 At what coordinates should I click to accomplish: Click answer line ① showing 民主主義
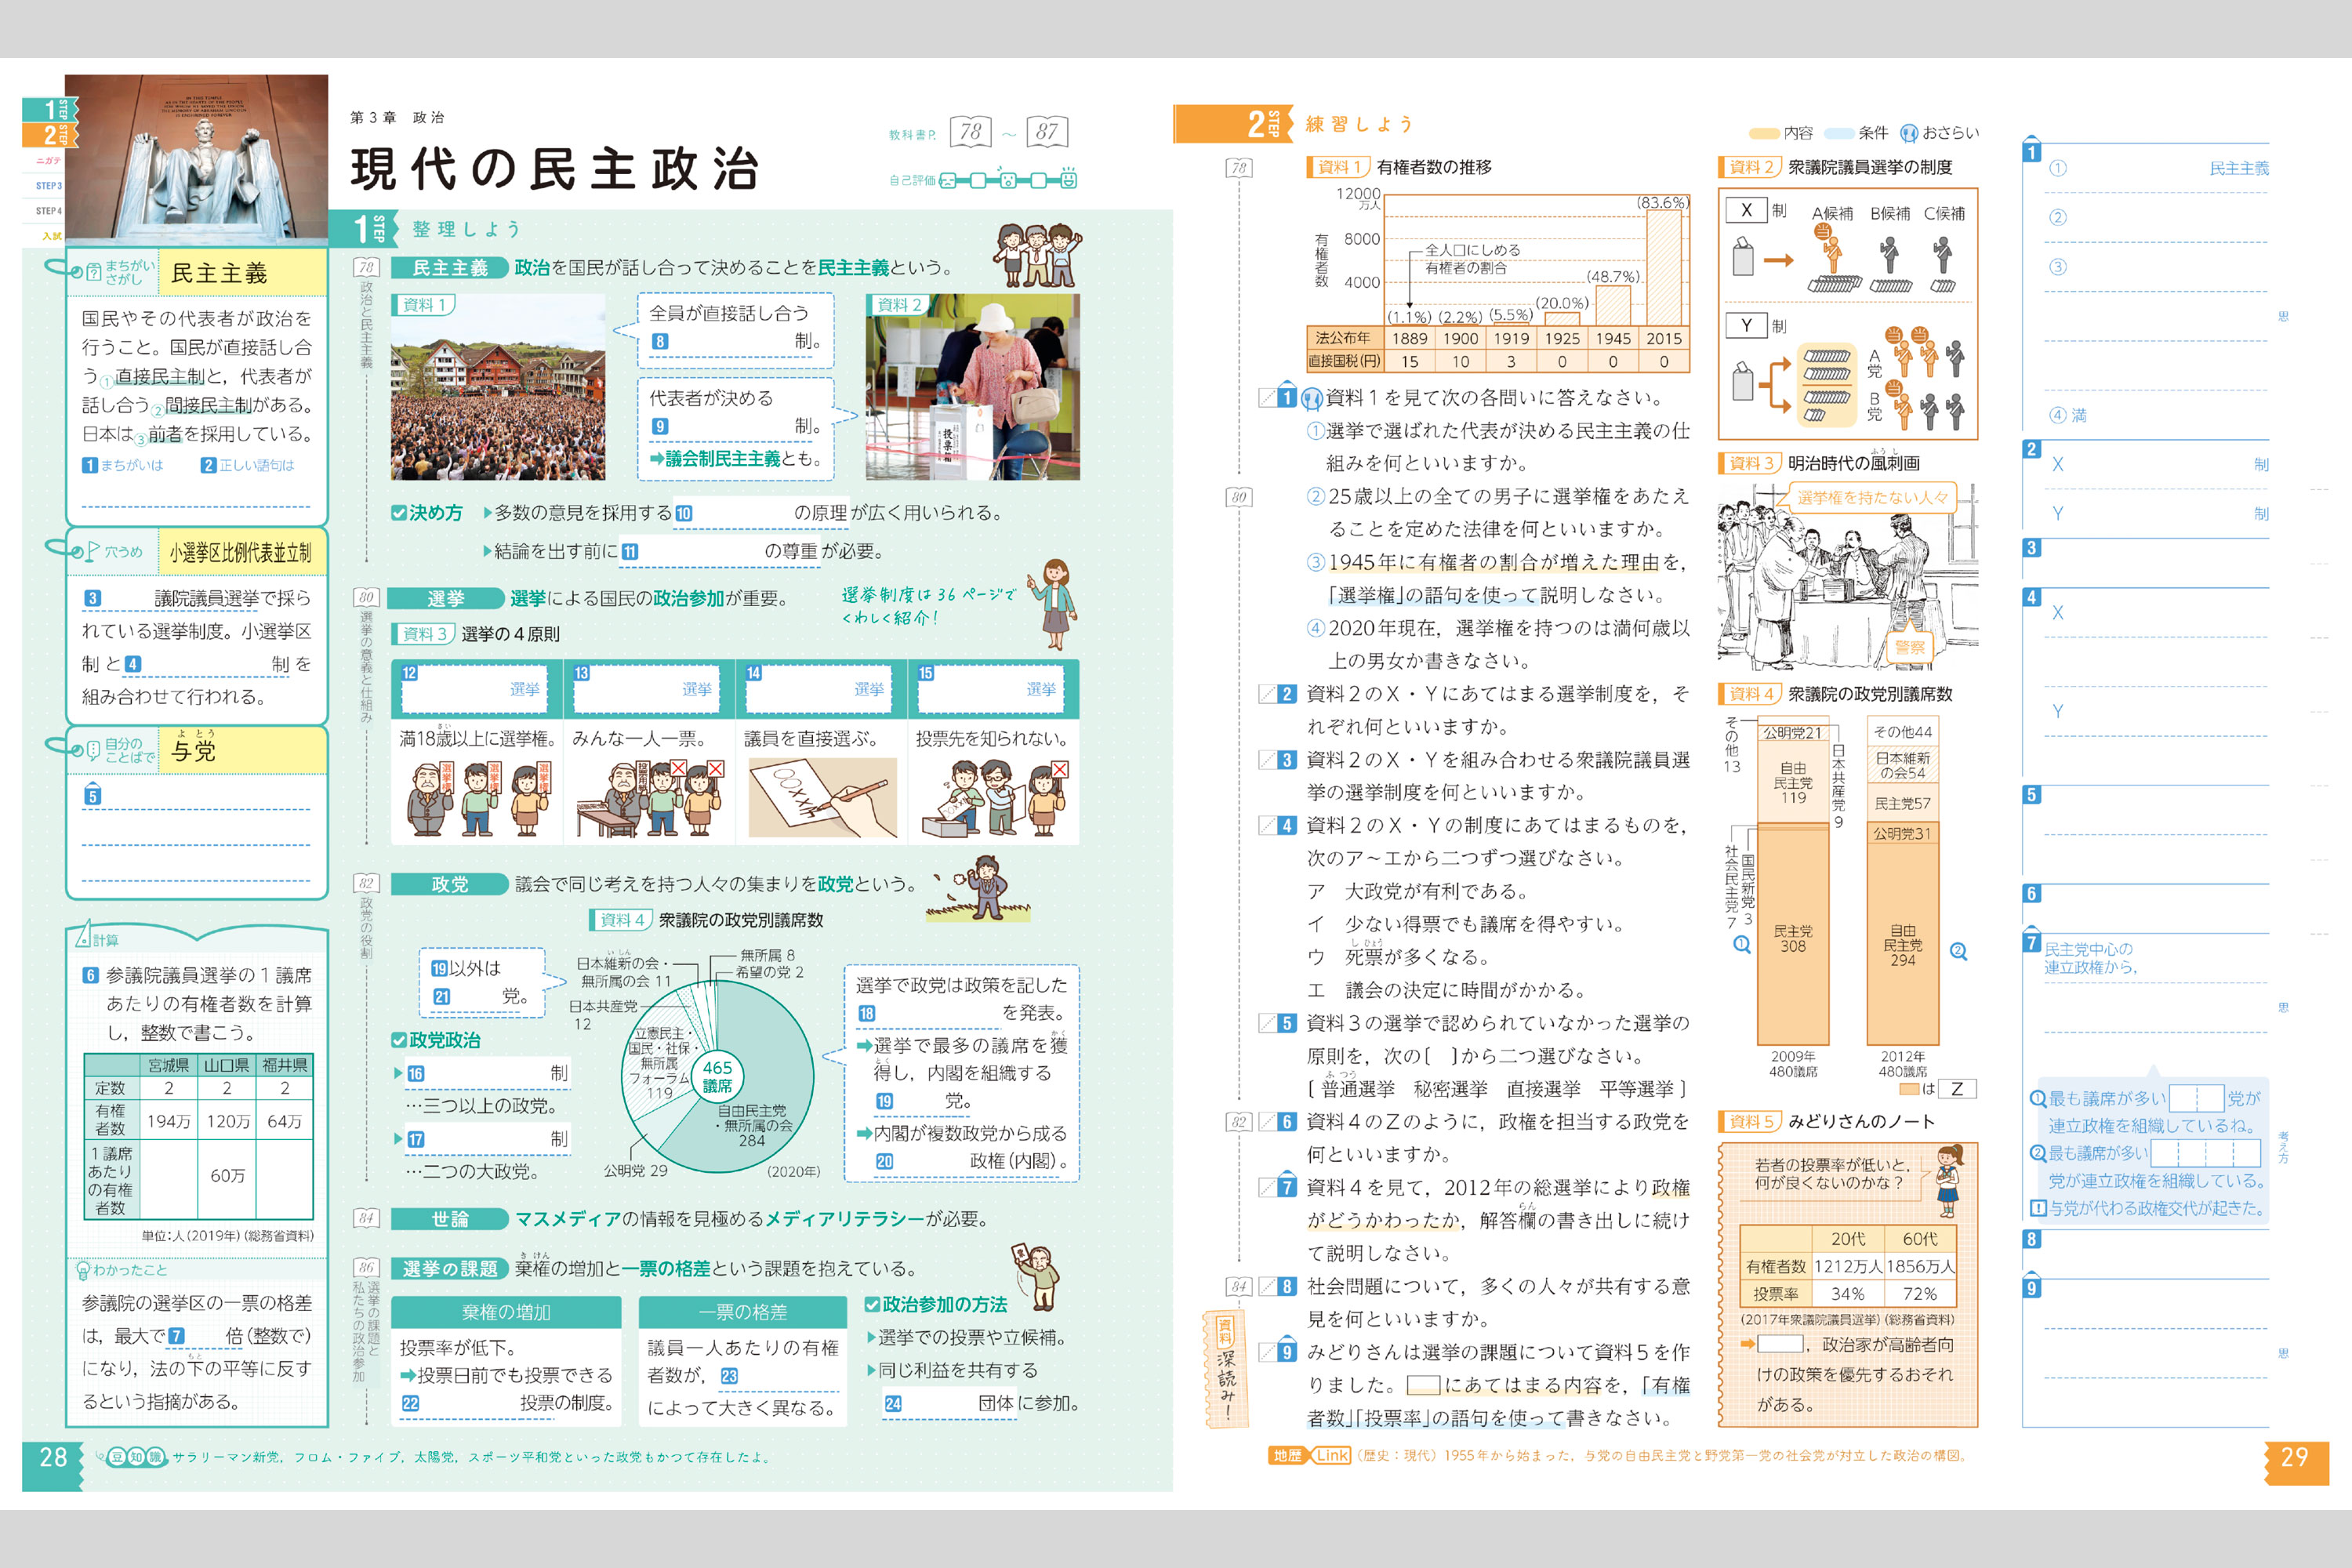2158,169
